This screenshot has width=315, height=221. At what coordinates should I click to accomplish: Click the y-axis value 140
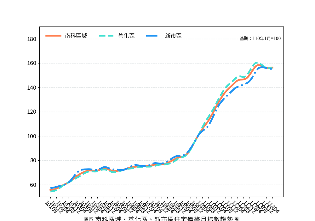(x=32, y=87)
